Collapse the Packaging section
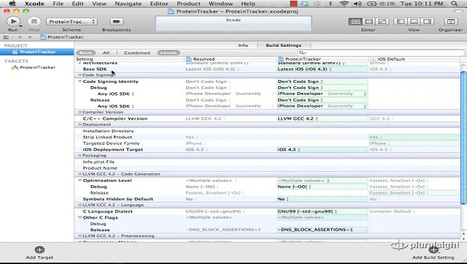 point(79,156)
